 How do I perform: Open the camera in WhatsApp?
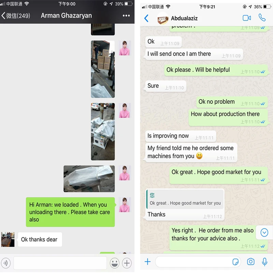(x=250, y=261)
